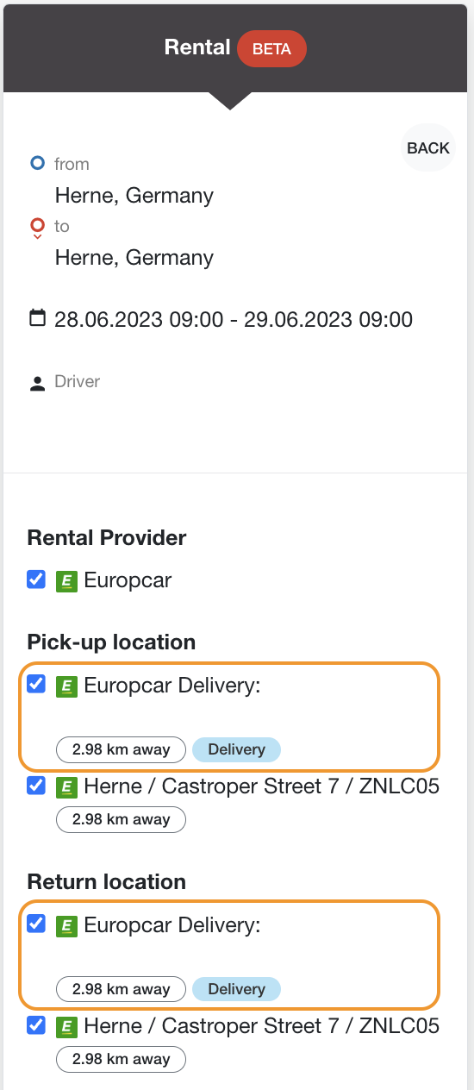Select the 'to' Herne, Germany field

[134, 258]
